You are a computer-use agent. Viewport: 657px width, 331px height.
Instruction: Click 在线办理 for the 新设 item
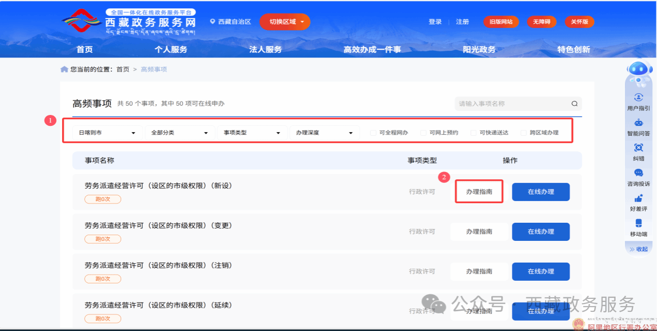[x=540, y=192]
